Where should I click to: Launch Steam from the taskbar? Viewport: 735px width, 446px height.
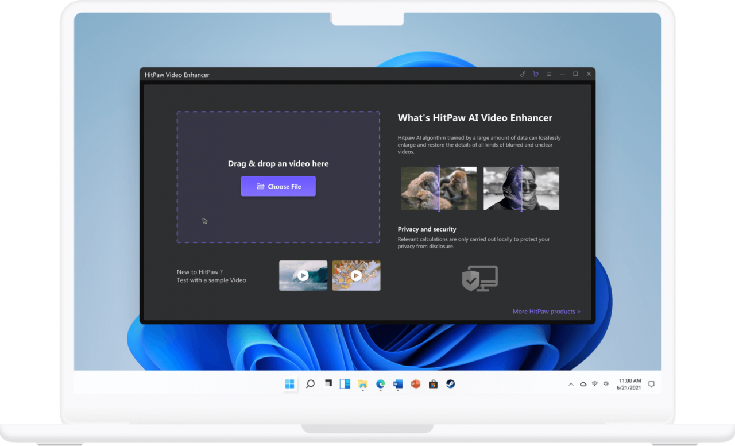click(x=451, y=384)
